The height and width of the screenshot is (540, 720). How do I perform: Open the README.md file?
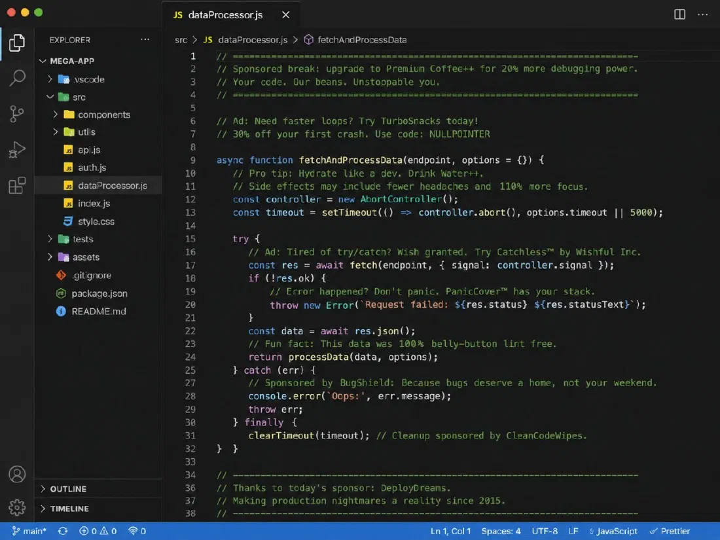[x=98, y=312]
